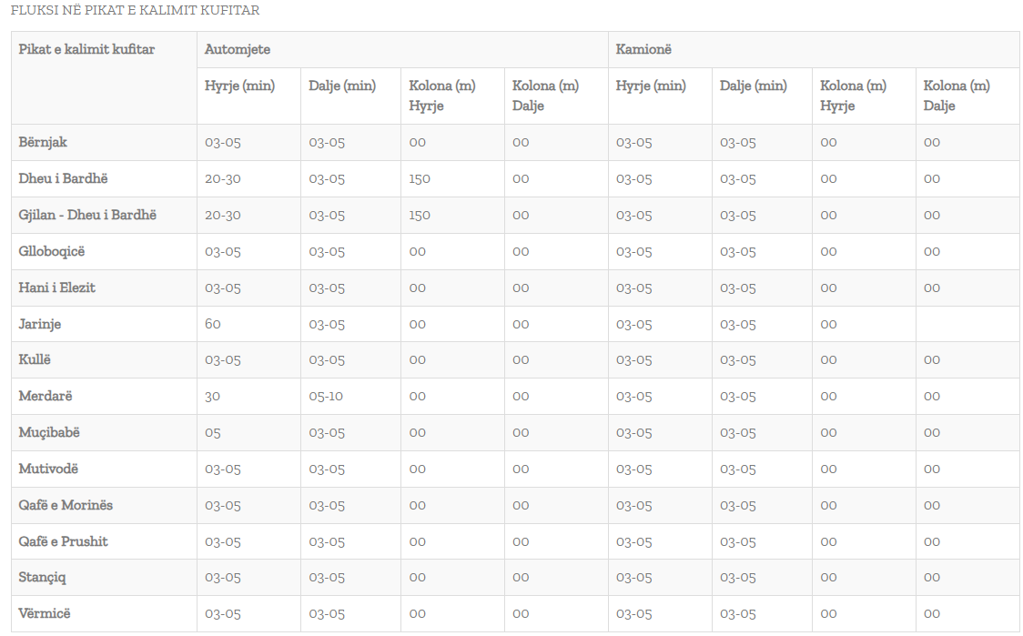Image resolution: width=1023 pixels, height=636 pixels.
Task: Click the FLUKSI NË PIKAT E KALIMIT KUFITAR title
Action: [x=135, y=11]
